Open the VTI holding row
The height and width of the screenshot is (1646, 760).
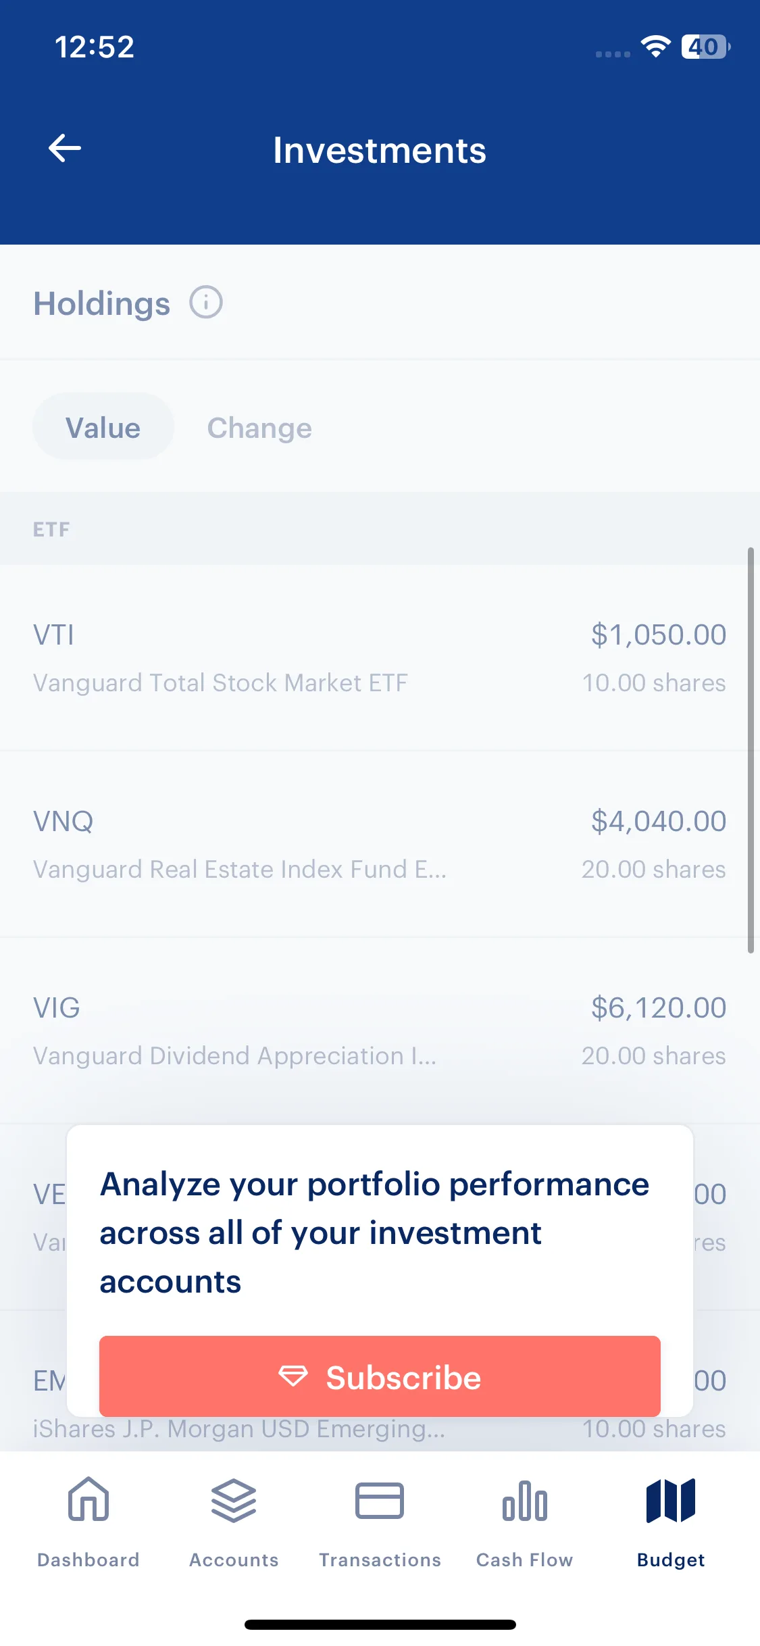(380, 657)
